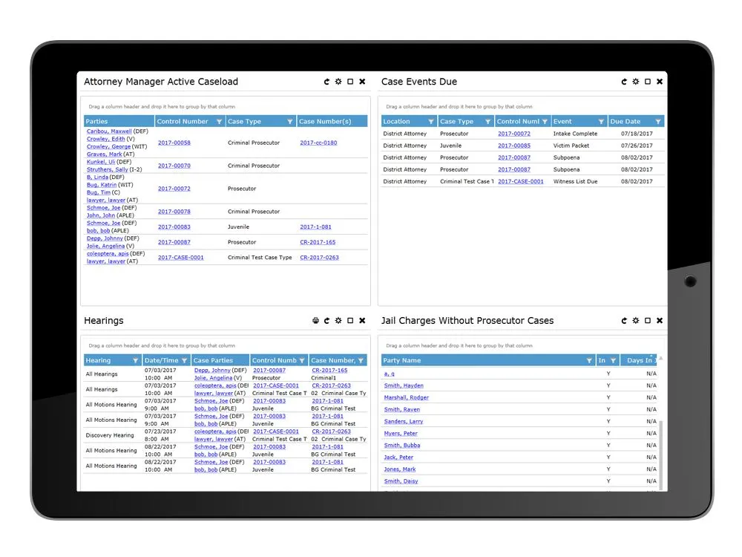This screenshot has height=557, width=742.
Task: Maximize the Case Events Due panel
Action: [x=648, y=82]
